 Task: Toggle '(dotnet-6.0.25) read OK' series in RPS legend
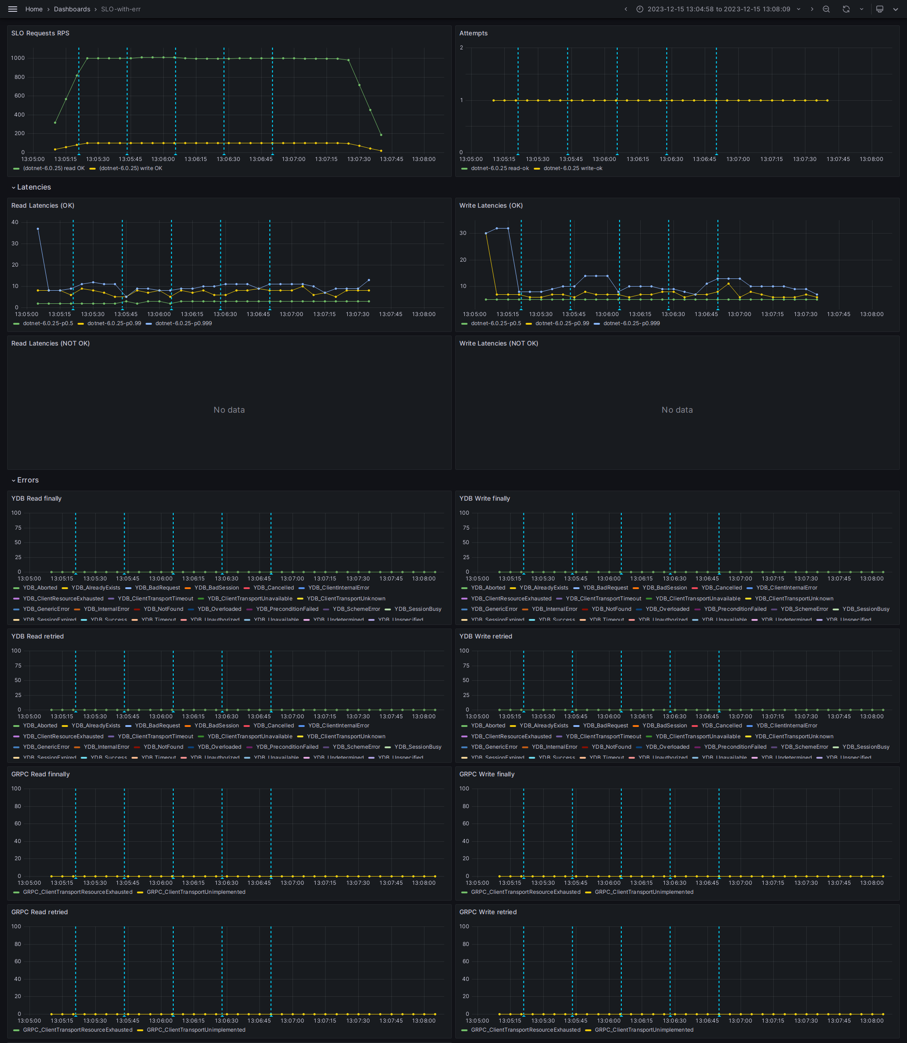pyautogui.click(x=54, y=169)
